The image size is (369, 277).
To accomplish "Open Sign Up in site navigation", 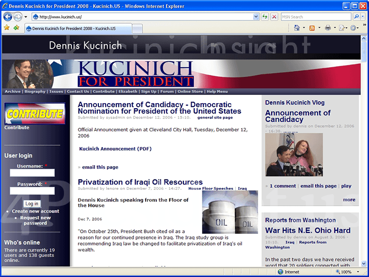I will [x=149, y=91].
